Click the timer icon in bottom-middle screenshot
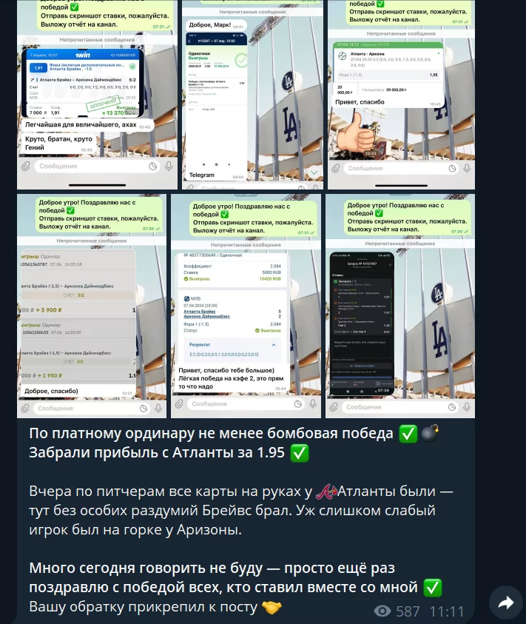The image size is (526, 624). pos(297,404)
